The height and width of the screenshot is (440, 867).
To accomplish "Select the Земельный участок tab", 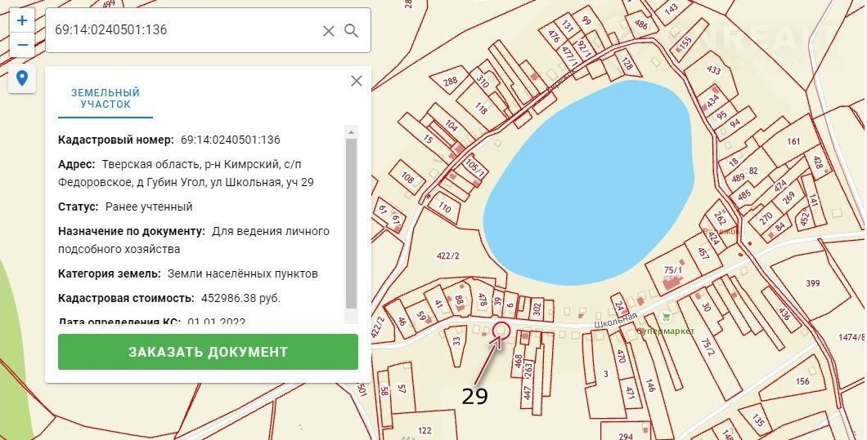I will [x=106, y=99].
